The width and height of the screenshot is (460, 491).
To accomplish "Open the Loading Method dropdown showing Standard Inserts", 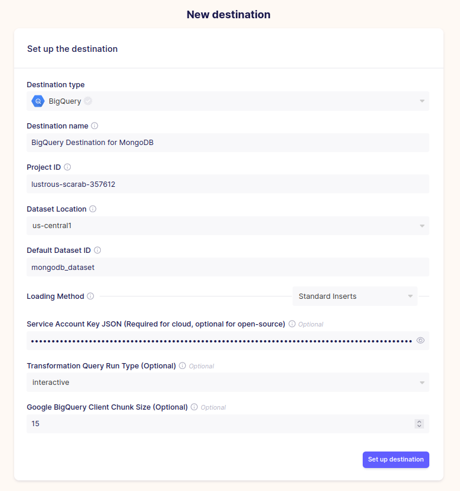I will coord(410,296).
